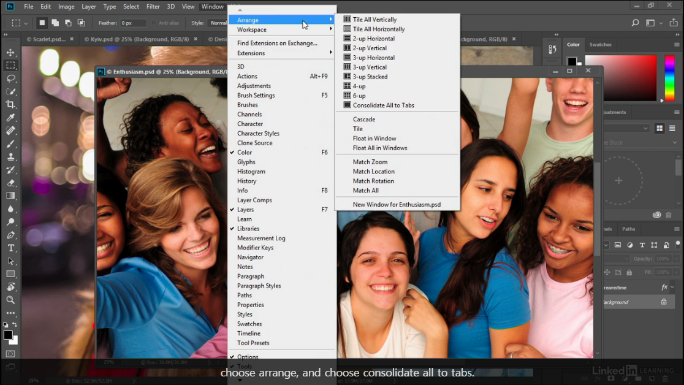Select the Horizontal Type tool

click(x=11, y=248)
